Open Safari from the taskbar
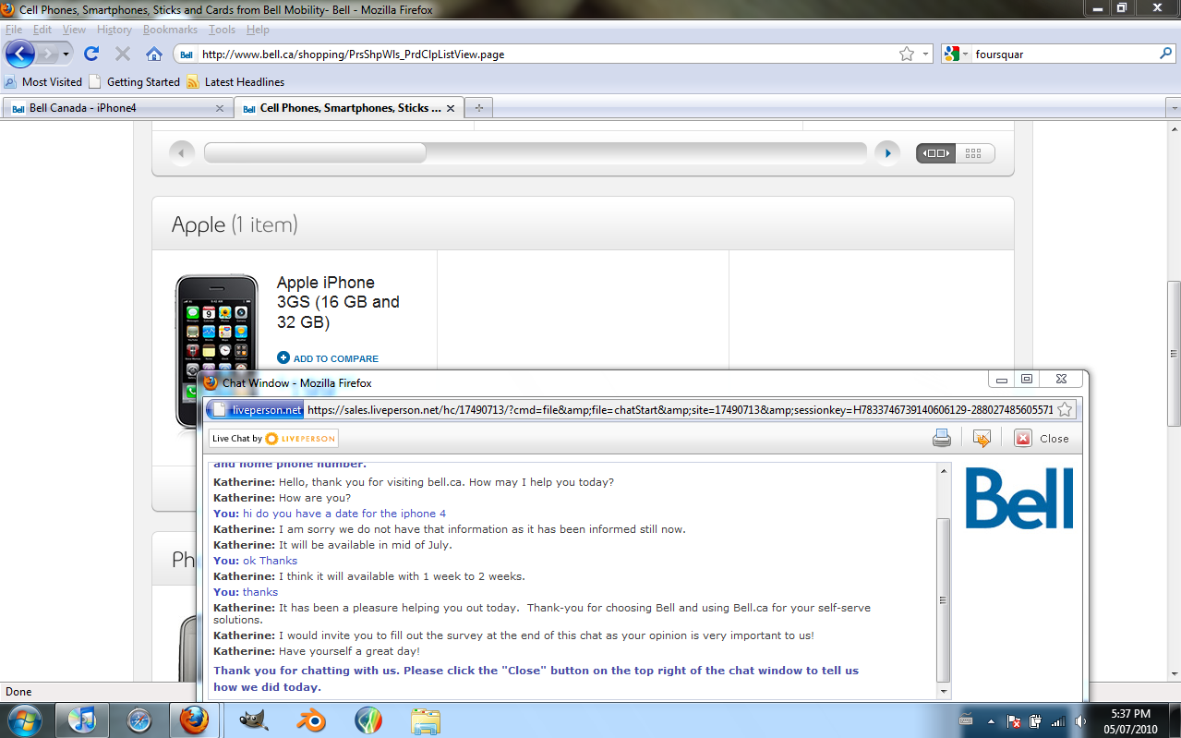1181x738 pixels. (x=139, y=720)
